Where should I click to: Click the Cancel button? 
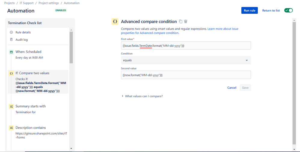232,88
